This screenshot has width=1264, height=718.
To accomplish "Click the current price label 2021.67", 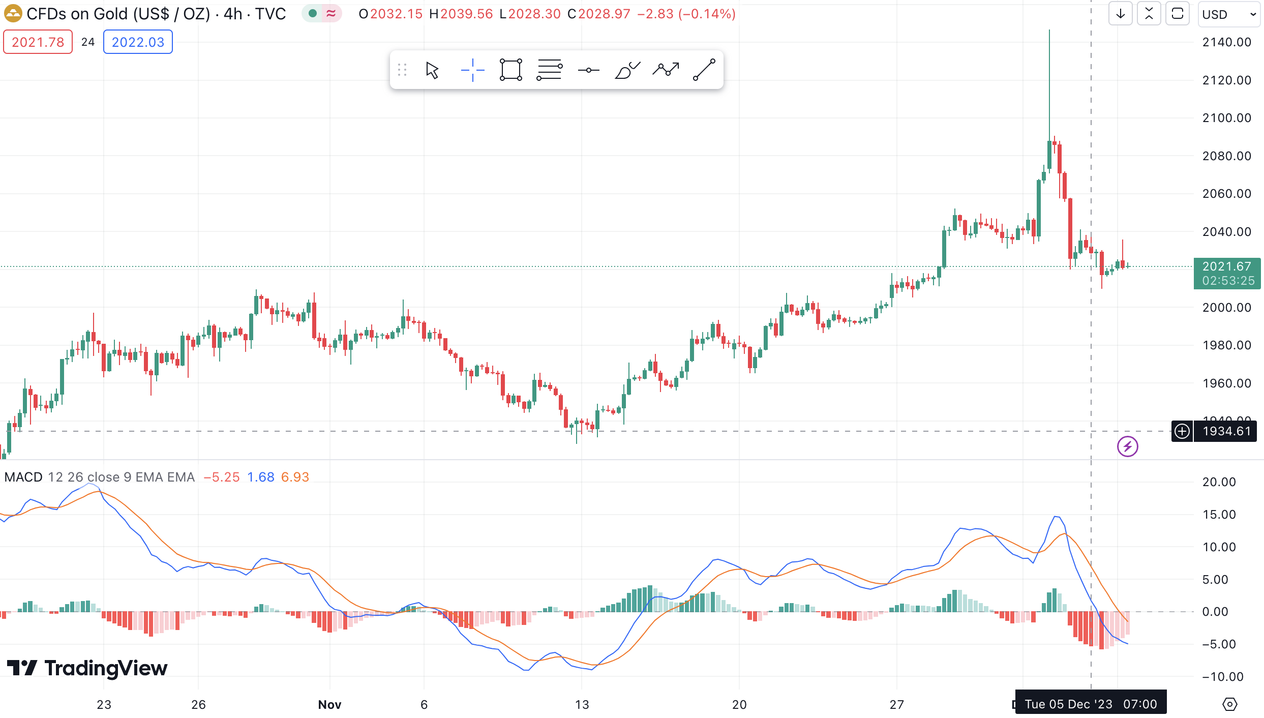I will [1227, 266].
